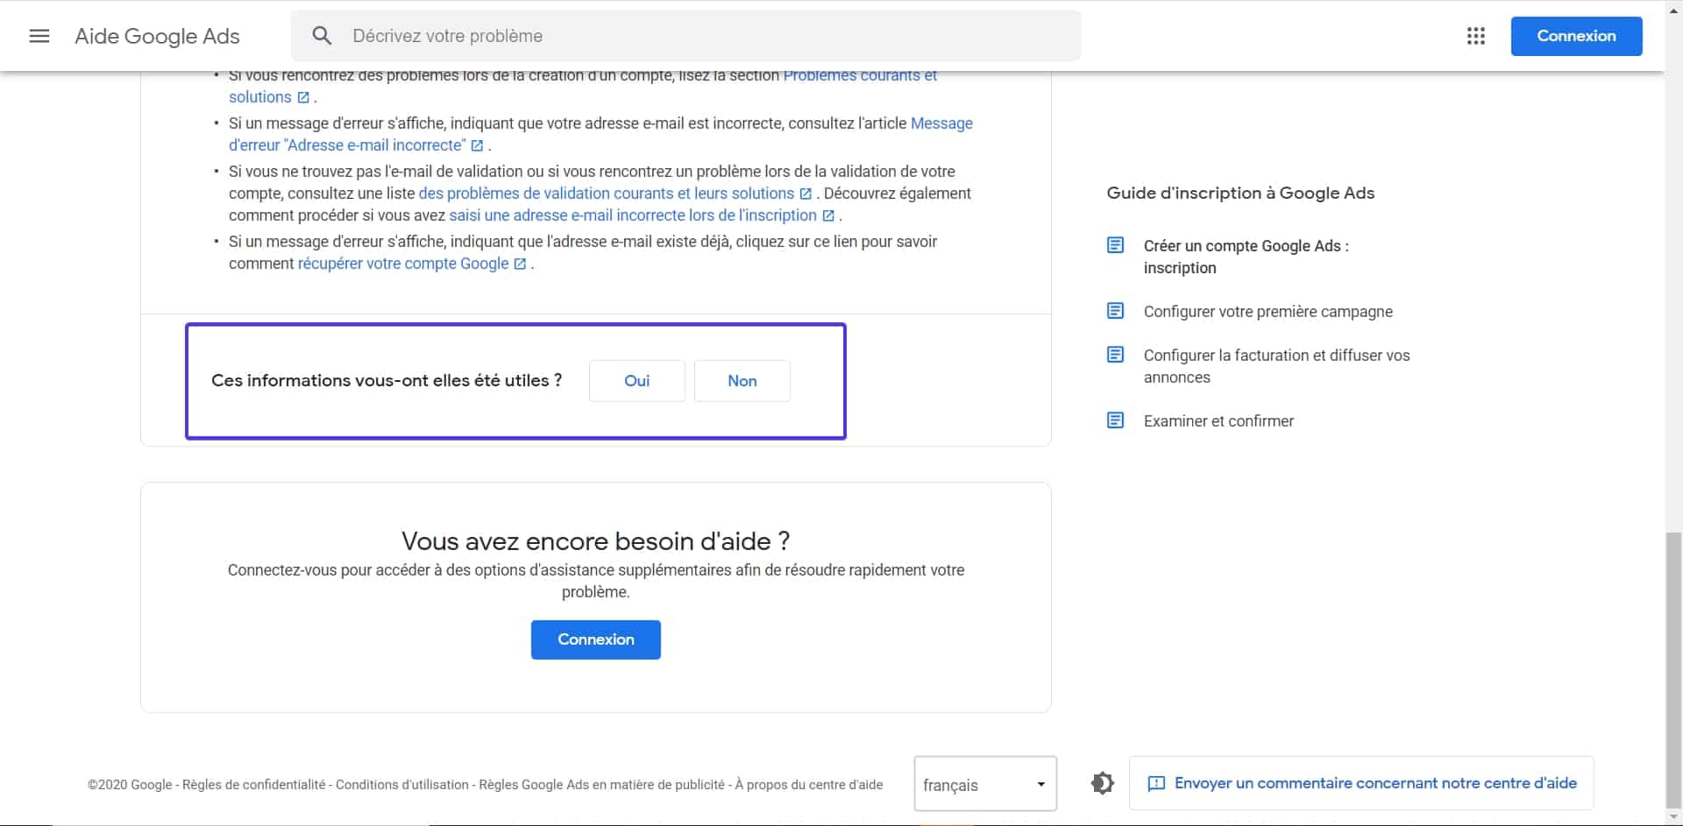The height and width of the screenshot is (826, 1683).
Task: Open the français language dropdown
Action: [984, 784]
